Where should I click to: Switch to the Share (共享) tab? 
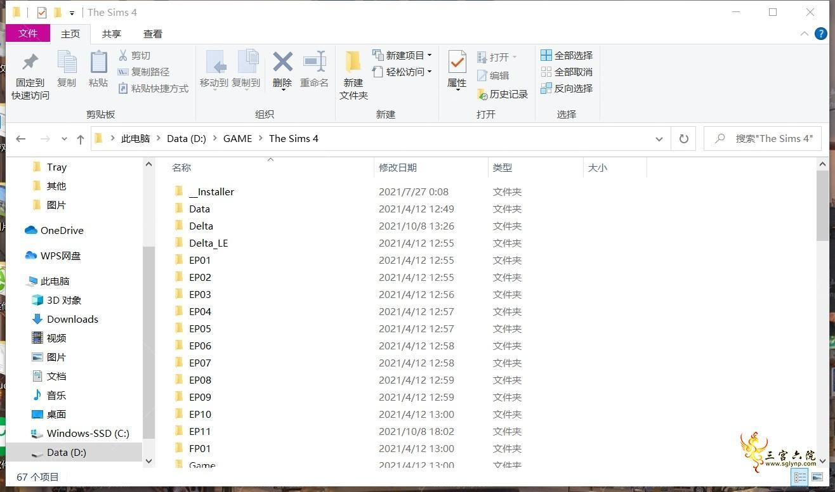click(x=112, y=34)
